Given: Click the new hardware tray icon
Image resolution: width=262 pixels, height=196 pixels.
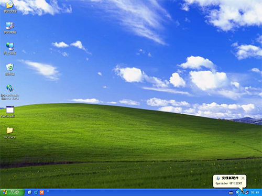Looking at the screenshot, I should (243, 193).
